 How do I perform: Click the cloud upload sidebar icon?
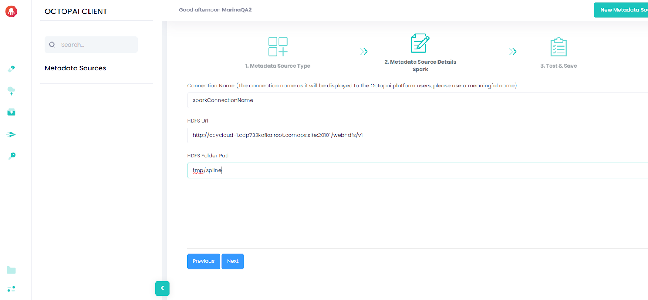click(11, 91)
